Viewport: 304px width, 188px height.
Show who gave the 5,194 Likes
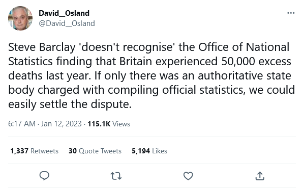pyautogui.click(x=149, y=151)
